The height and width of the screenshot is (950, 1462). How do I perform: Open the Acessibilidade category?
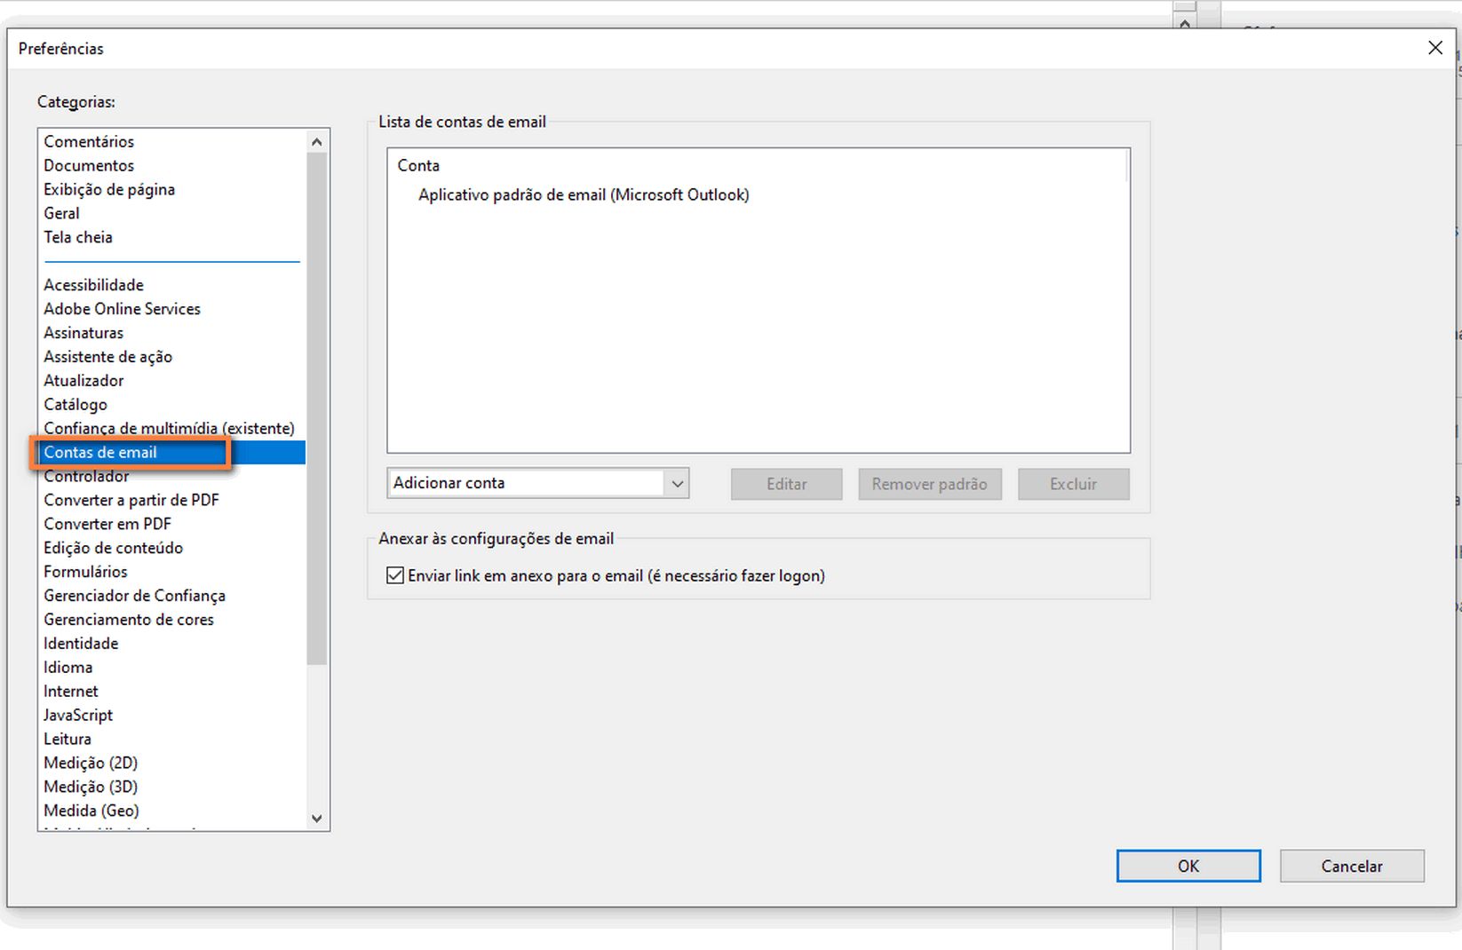[x=93, y=285]
